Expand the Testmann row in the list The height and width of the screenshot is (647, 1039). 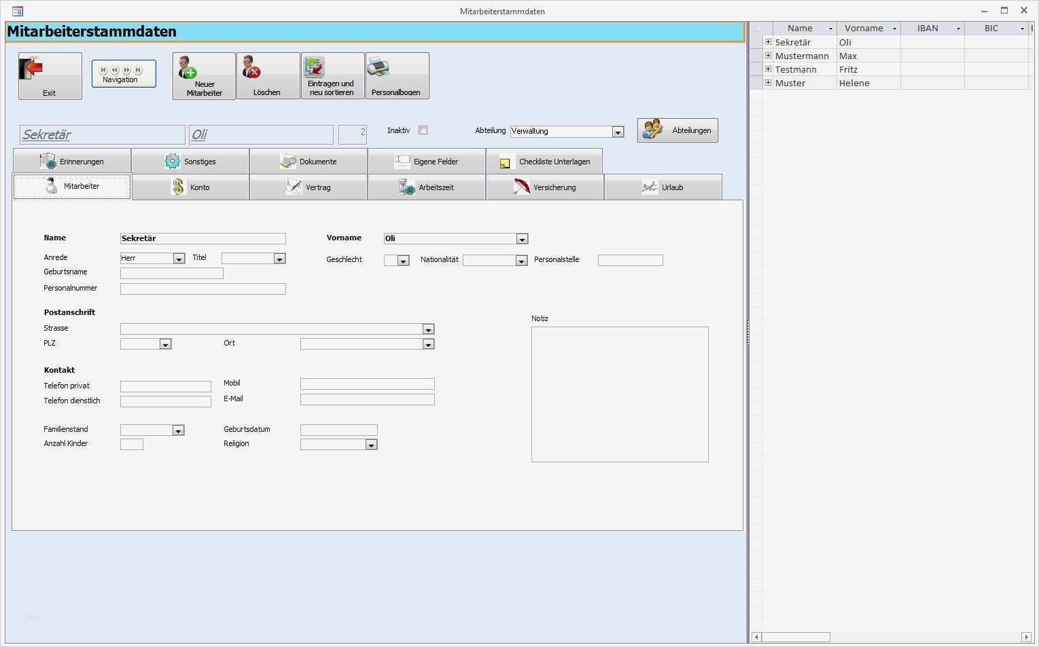click(768, 69)
